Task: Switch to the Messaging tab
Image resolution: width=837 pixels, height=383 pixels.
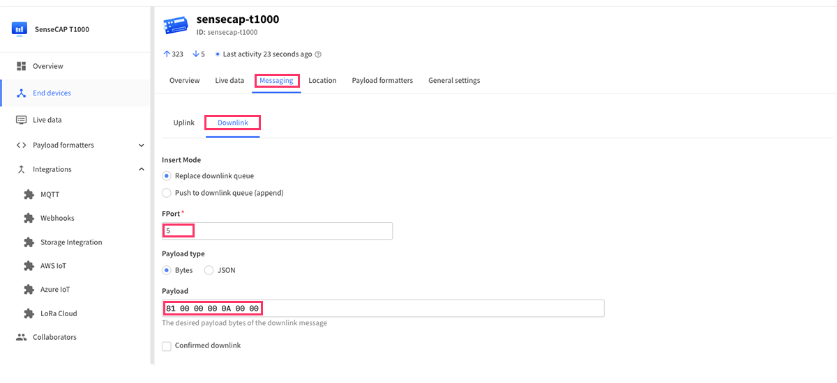Action: (x=276, y=81)
